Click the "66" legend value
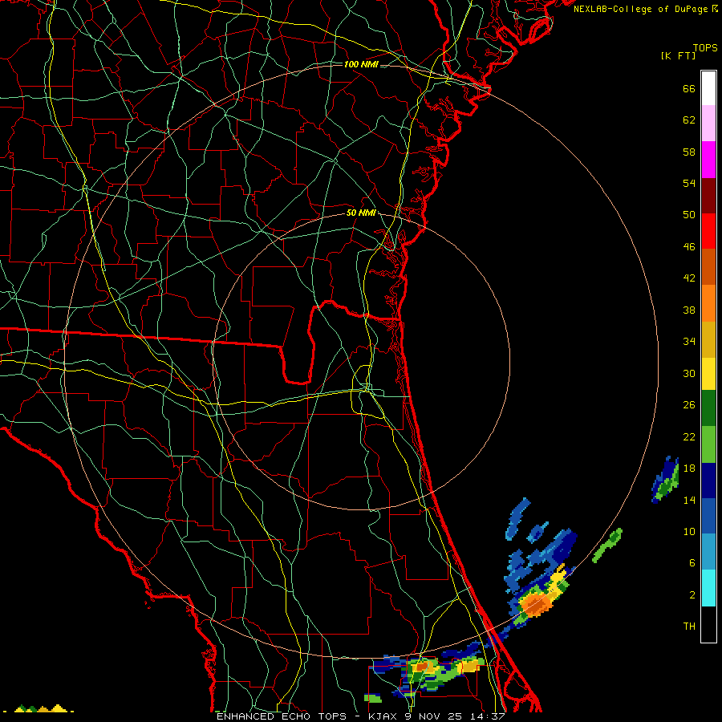 [x=689, y=88]
